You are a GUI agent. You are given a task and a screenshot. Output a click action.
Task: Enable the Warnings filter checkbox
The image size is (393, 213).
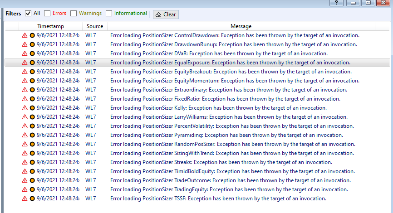(x=74, y=14)
